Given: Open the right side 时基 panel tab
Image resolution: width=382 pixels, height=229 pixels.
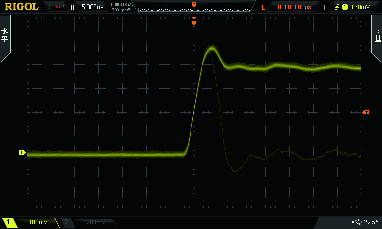Looking at the screenshot, I should (x=377, y=35).
